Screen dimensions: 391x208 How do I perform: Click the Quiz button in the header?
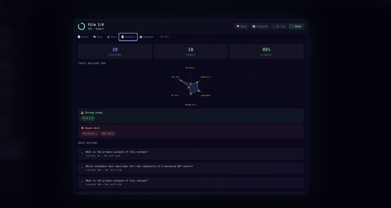(x=242, y=26)
